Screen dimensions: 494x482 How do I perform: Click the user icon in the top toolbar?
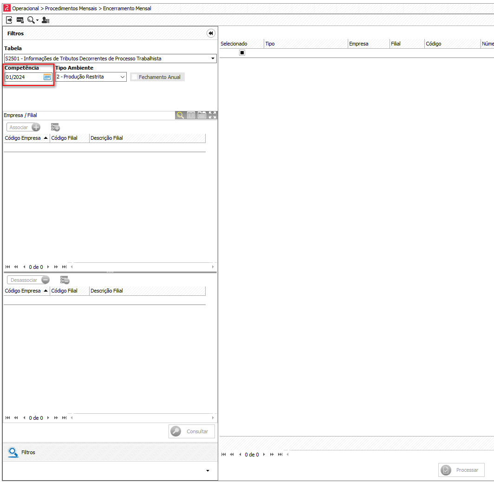click(x=45, y=20)
